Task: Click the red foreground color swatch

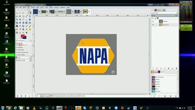Action: click(x=22, y=36)
